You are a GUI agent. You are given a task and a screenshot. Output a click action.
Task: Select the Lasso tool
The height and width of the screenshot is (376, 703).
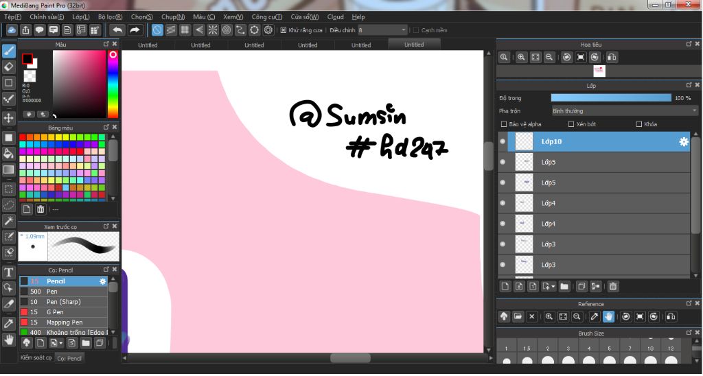8,204
